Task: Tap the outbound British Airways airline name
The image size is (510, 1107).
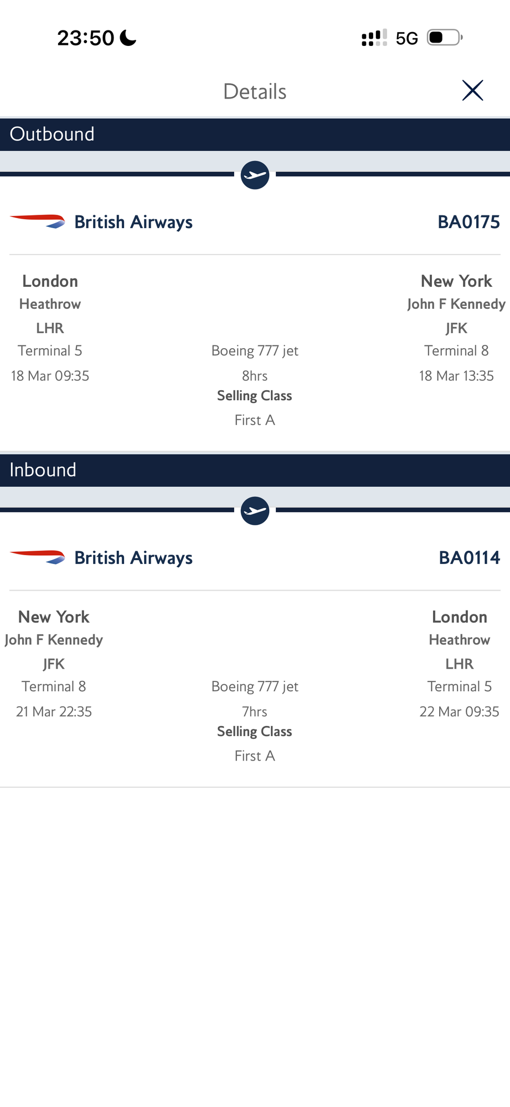Action: [x=133, y=222]
